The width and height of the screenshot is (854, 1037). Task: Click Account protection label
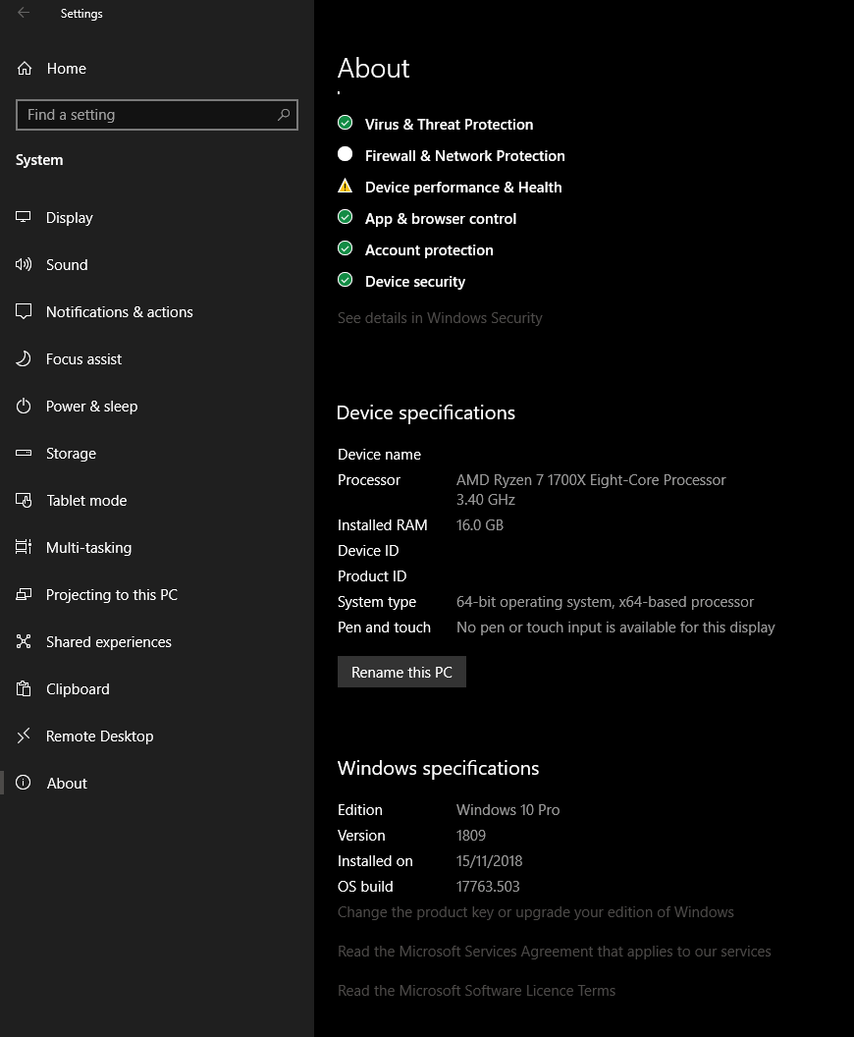[429, 250]
